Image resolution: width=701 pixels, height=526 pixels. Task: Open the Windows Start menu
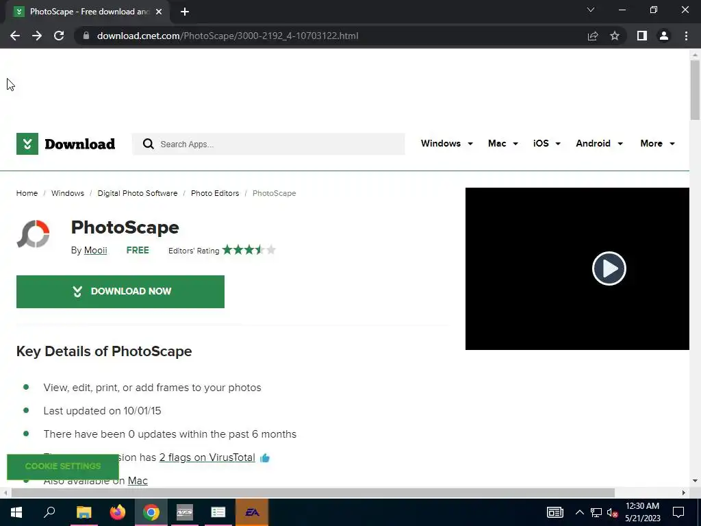point(16,512)
